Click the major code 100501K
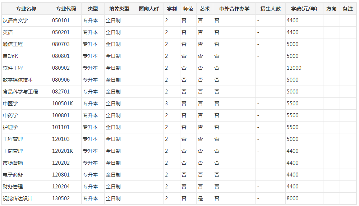 tap(63, 104)
